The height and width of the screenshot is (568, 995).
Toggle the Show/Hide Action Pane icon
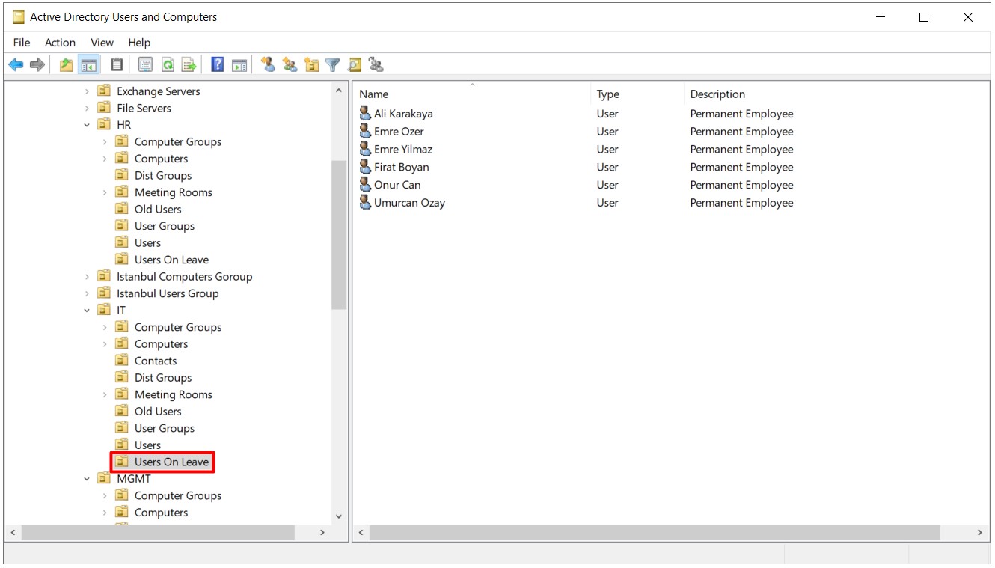239,65
